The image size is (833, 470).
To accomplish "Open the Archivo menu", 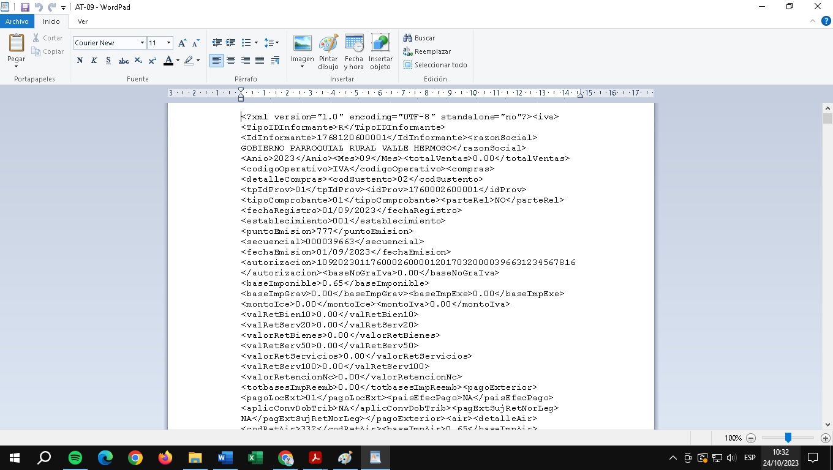I will coord(17,21).
